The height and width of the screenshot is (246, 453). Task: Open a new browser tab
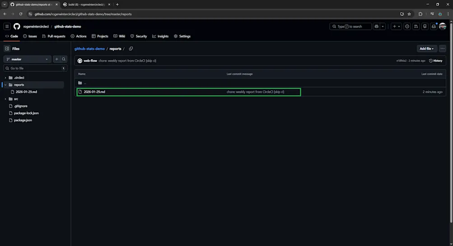pyautogui.click(x=117, y=5)
